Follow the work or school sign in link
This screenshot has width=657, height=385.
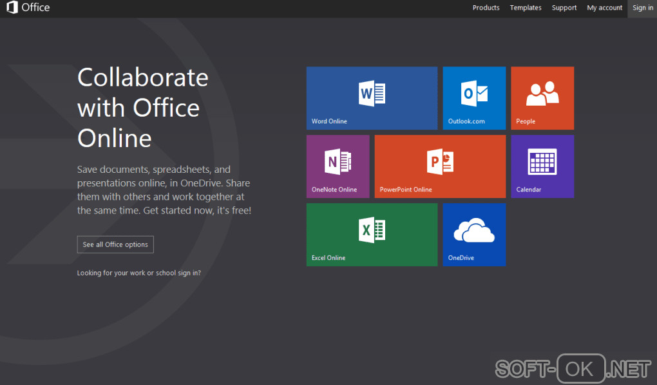click(138, 273)
